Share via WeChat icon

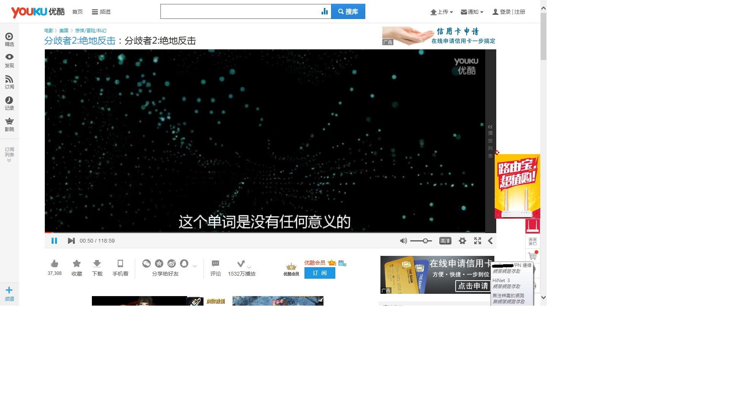(x=147, y=263)
